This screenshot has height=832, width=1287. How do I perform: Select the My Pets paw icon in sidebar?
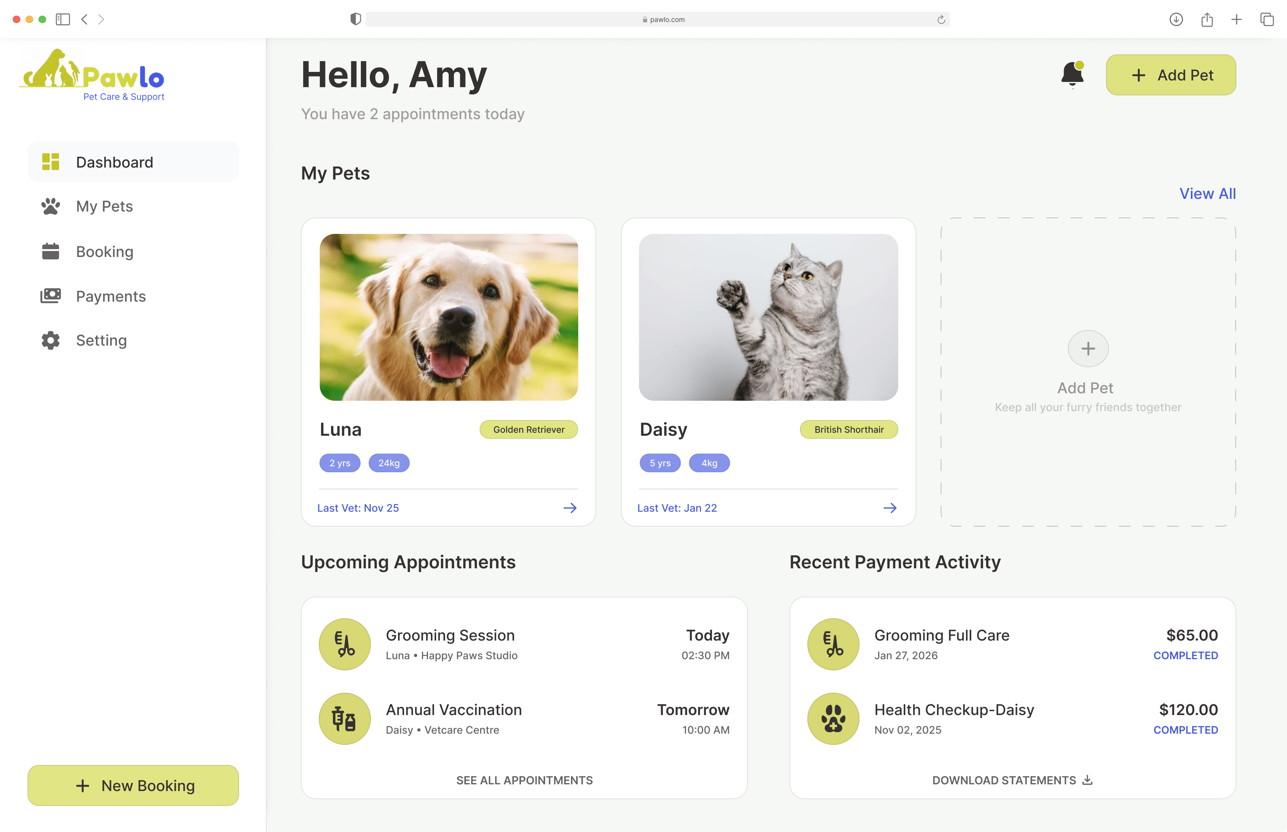coord(50,206)
